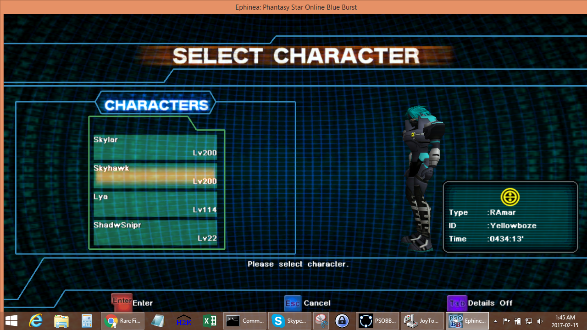This screenshot has width=587, height=330.
Task: Open the notepad taskbar icon
Action: [157, 321]
